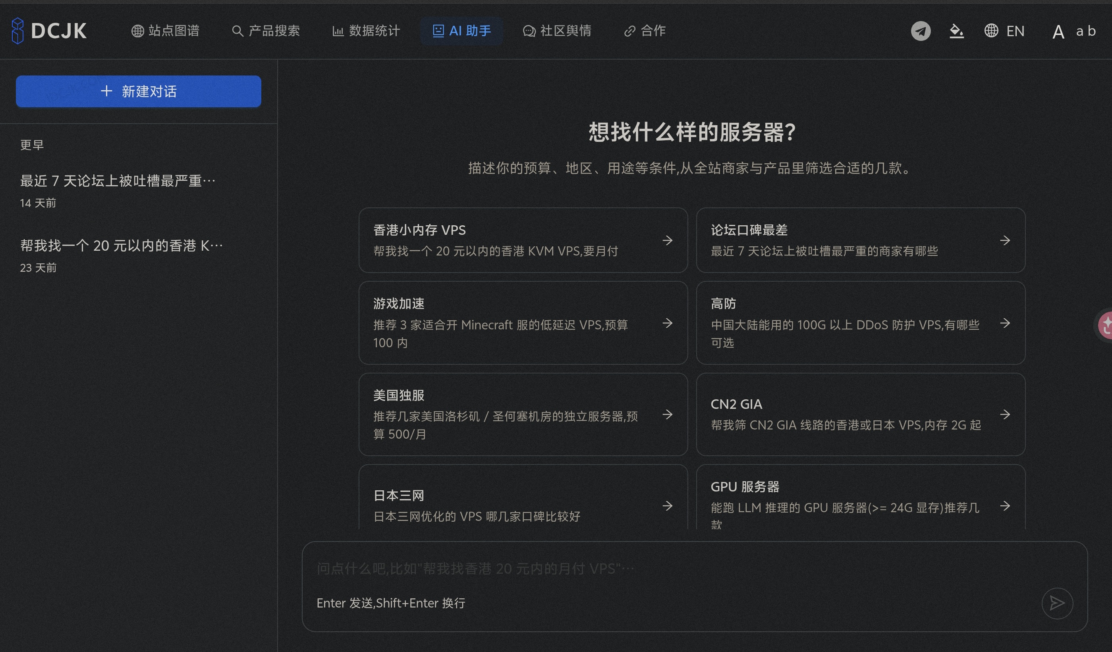The width and height of the screenshot is (1112, 652).
Task: Click the globe icon next to EN
Action: (991, 31)
